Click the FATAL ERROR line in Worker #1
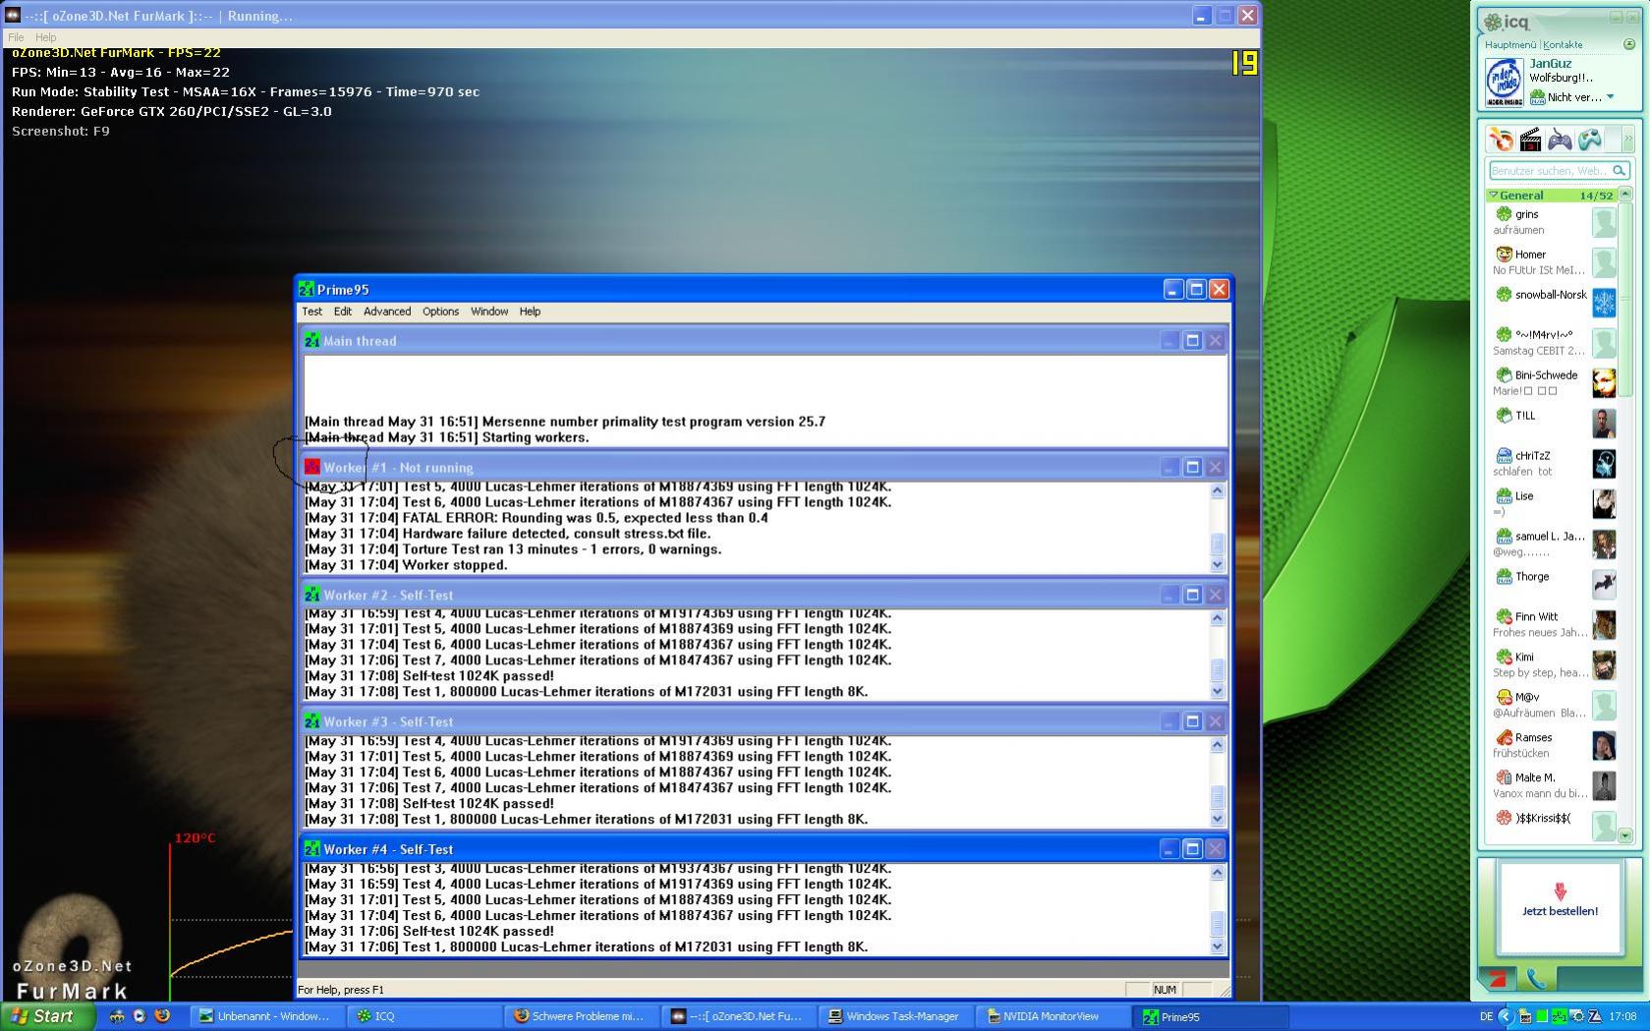 click(x=537, y=518)
